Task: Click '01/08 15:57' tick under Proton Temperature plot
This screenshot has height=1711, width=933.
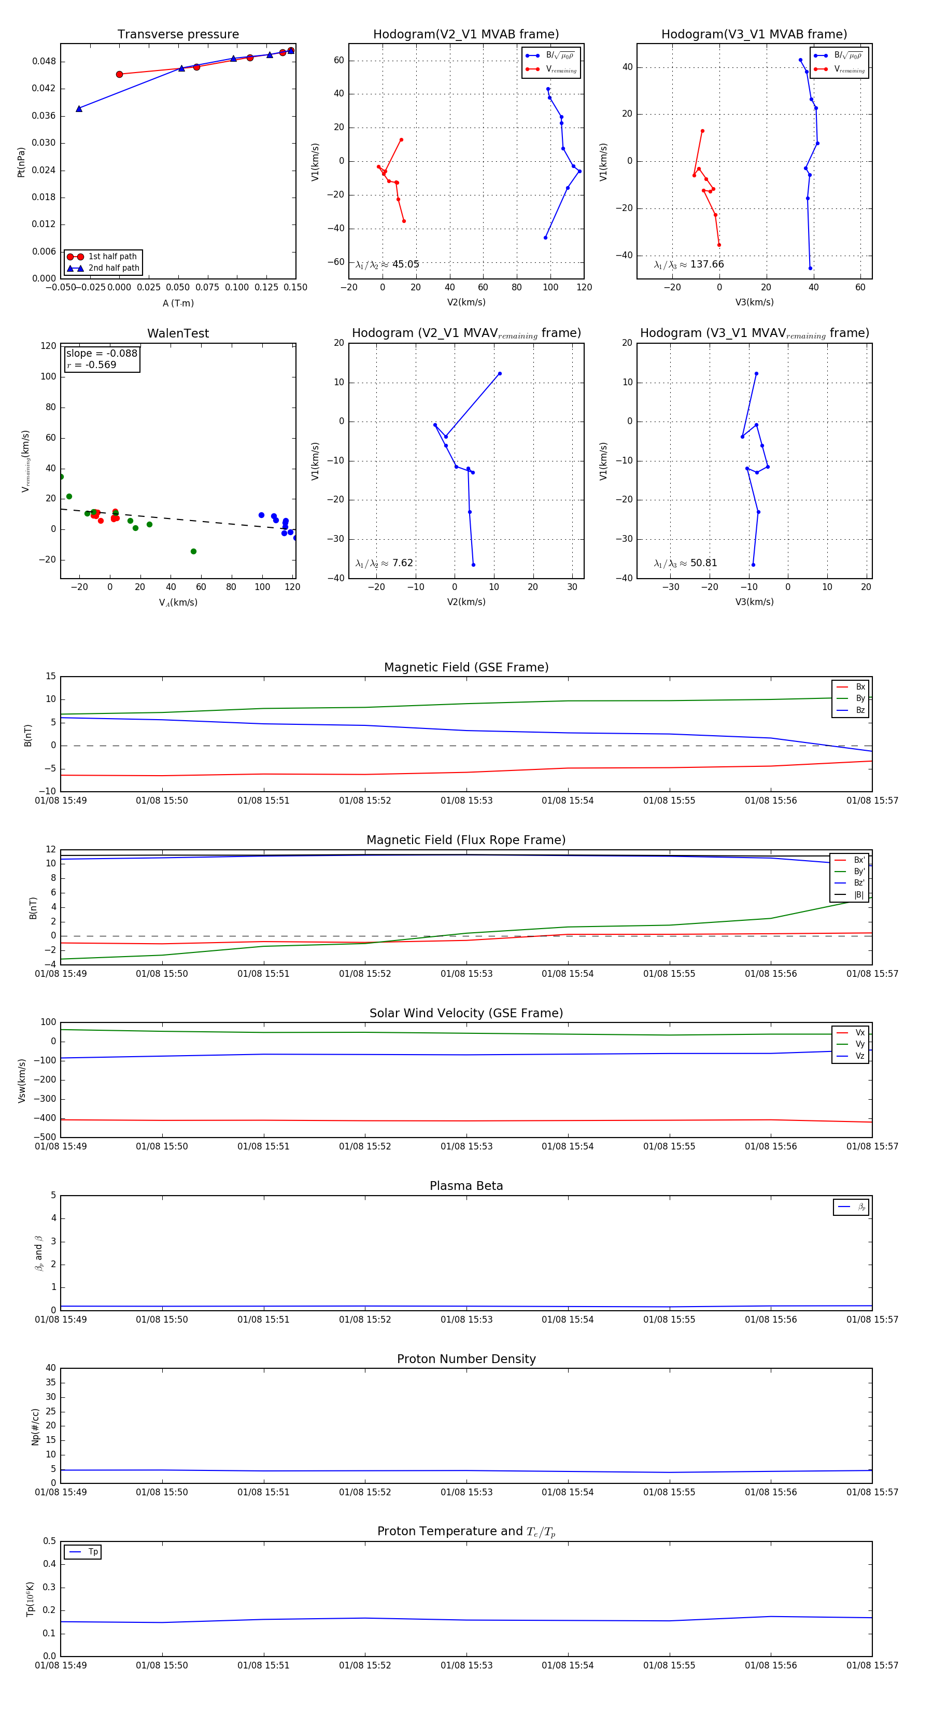Action: click(872, 1665)
